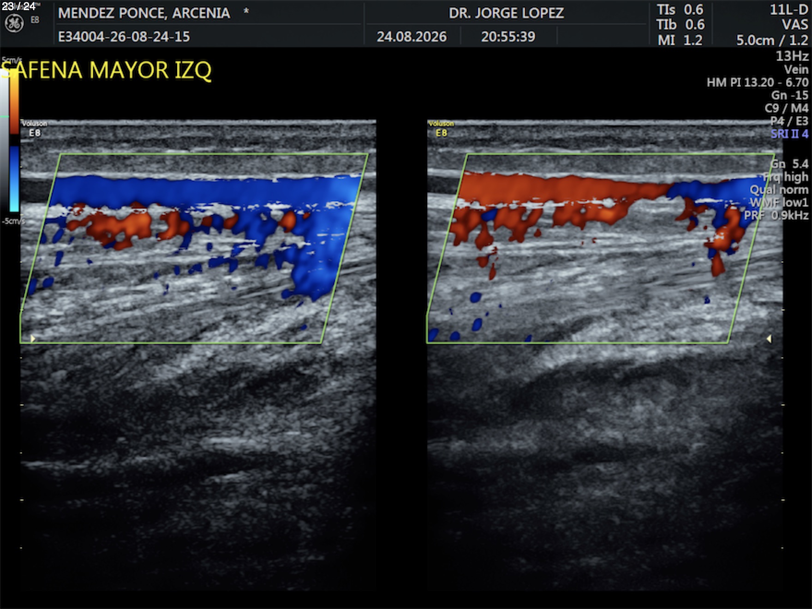812x609 pixels.
Task: Select the SAFENA MAYOR IZQ annotation
Action: pyautogui.click(x=106, y=70)
